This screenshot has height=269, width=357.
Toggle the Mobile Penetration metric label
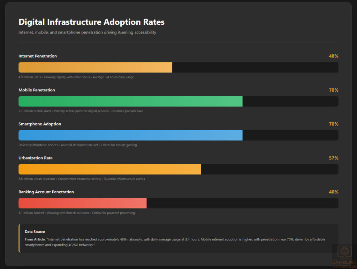37,90
